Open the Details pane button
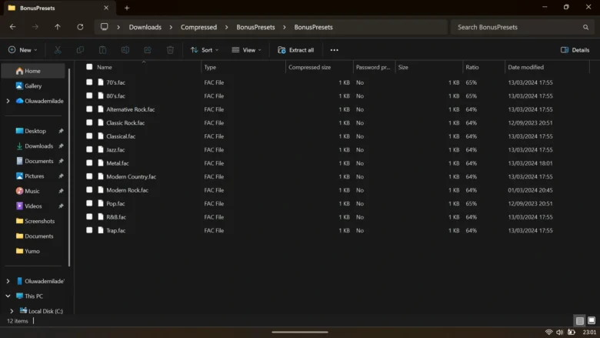Image resolution: width=600 pixels, height=338 pixels. (x=575, y=50)
